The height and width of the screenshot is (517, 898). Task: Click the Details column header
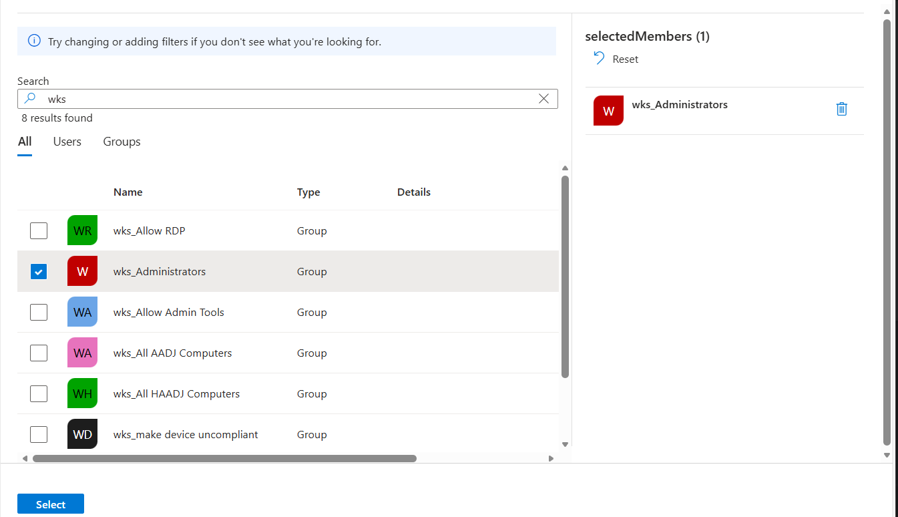414,192
